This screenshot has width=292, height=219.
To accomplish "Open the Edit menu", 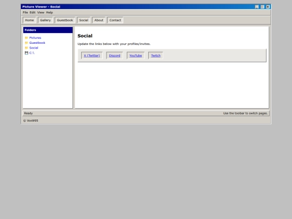I will [32, 12].
